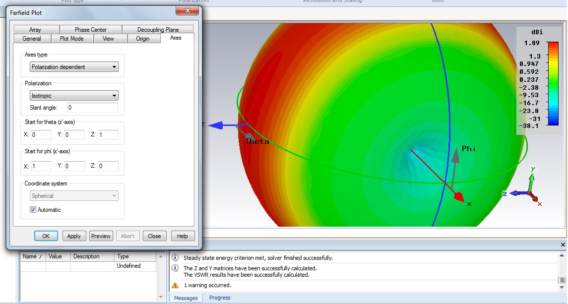Expand the Polarization Isotropic dropdown

pyautogui.click(x=74, y=96)
